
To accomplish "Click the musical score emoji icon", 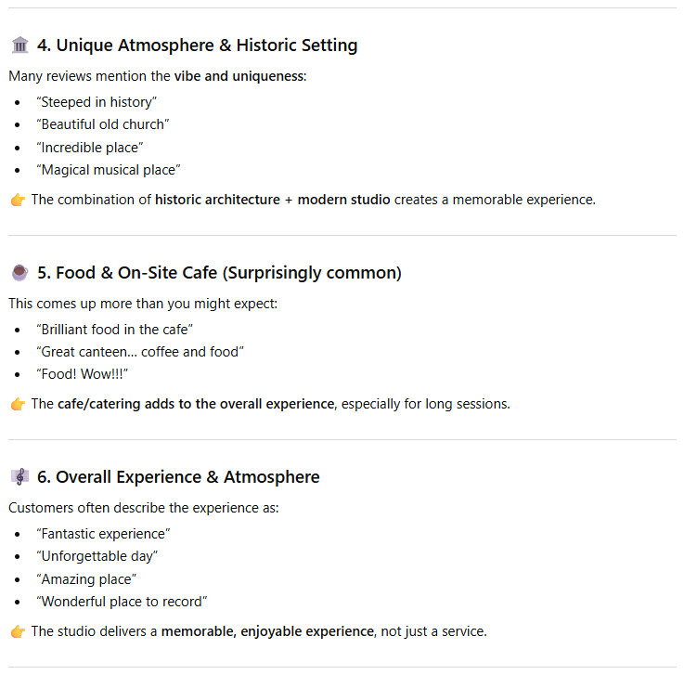I will [x=19, y=477].
